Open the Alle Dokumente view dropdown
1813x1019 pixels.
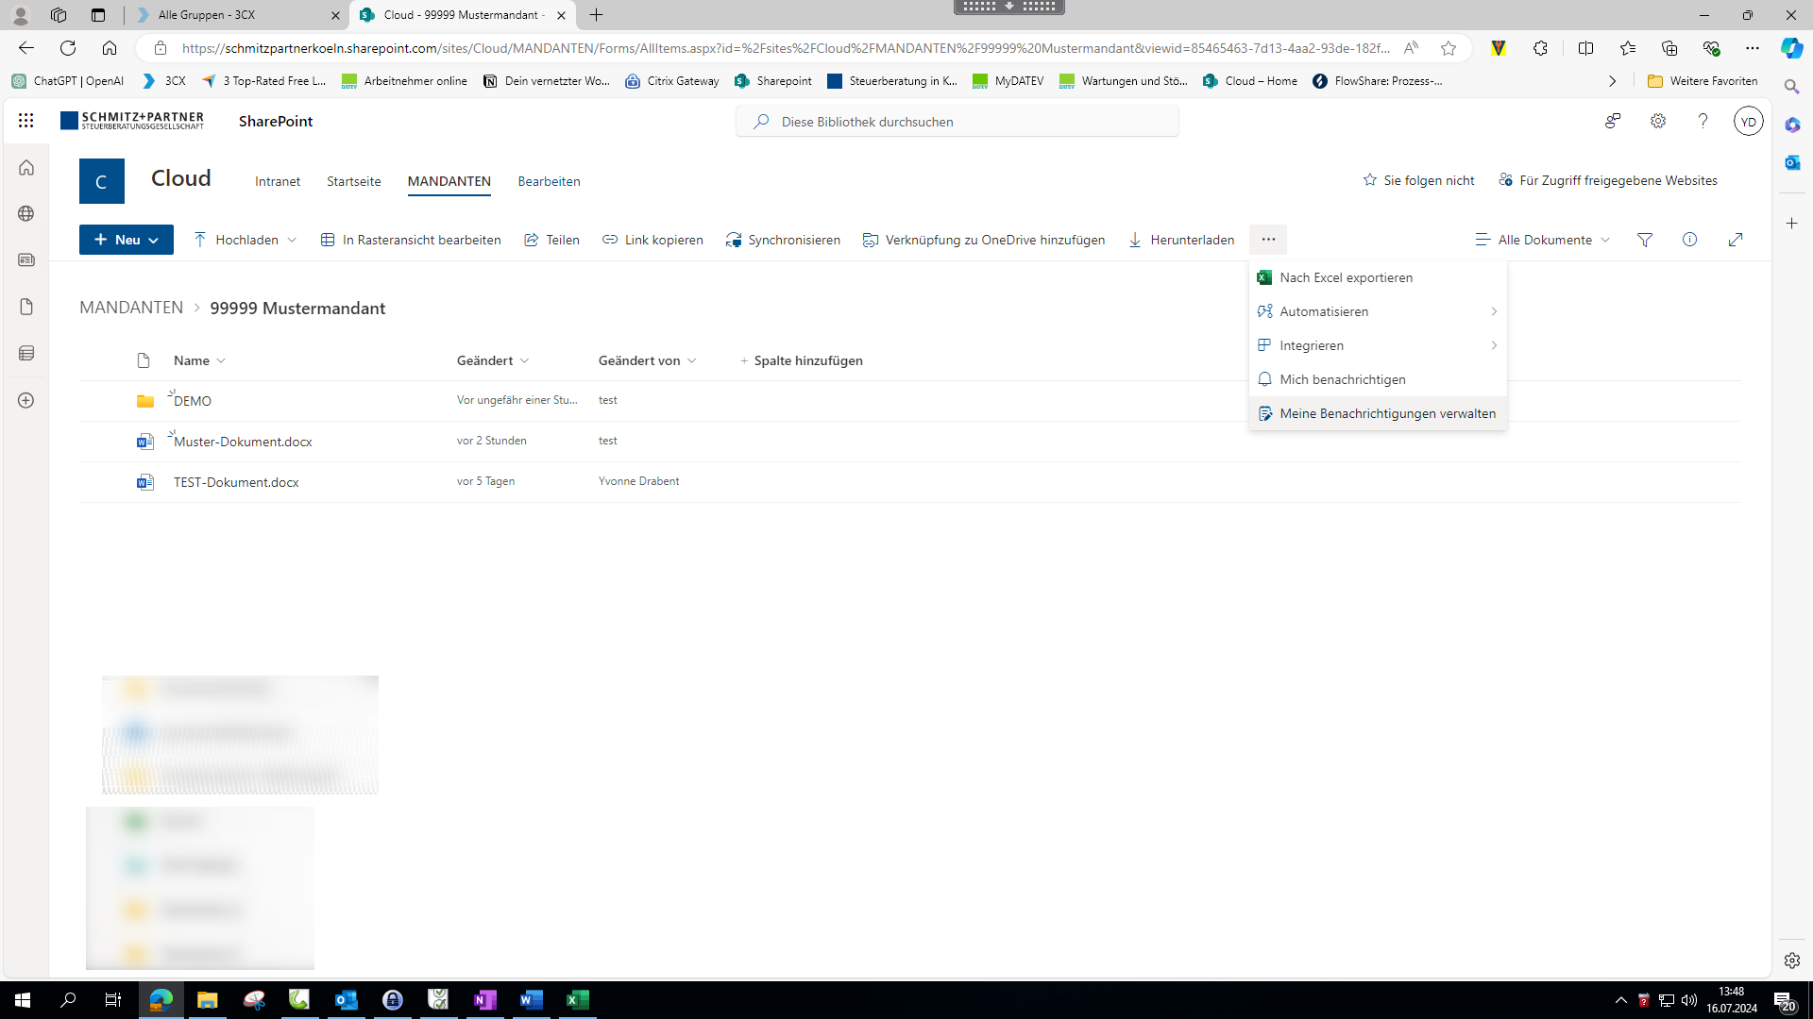[x=1543, y=240]
